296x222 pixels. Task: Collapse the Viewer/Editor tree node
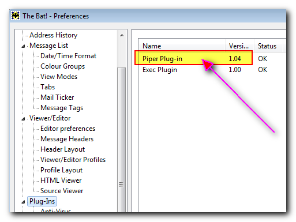[23, 119]
